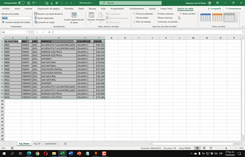Open Word from the Windows taskbar
245x157 pixels.
coord(70,153)
